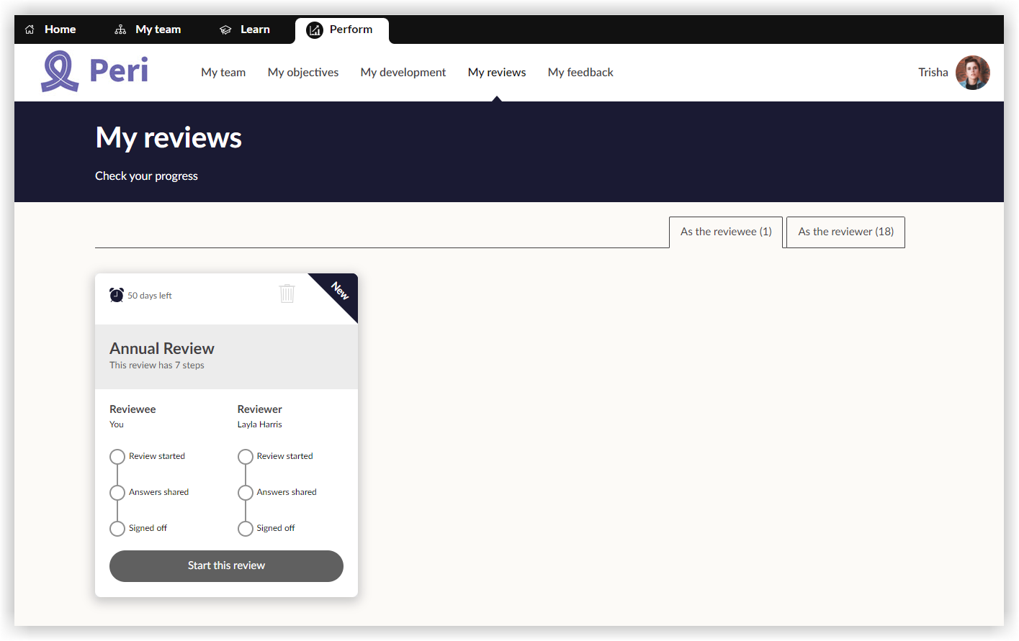This screenshot has width=1019, height=641.
Task: Click the Answers shared circle under Reviewee
Action: click(x=117, y=492)
